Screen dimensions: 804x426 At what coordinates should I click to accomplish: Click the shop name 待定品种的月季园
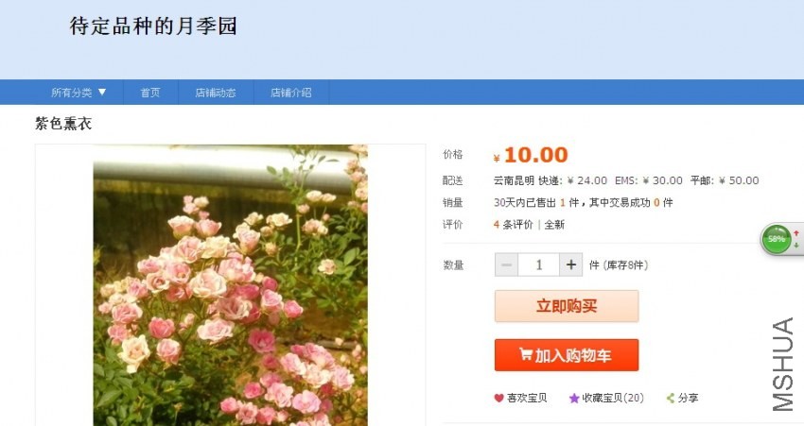pos(153,26)
